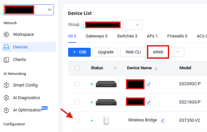The height and width of the screenshot is (132, 207).
Task: Click the Upgrade button
Action: [106, 52]
